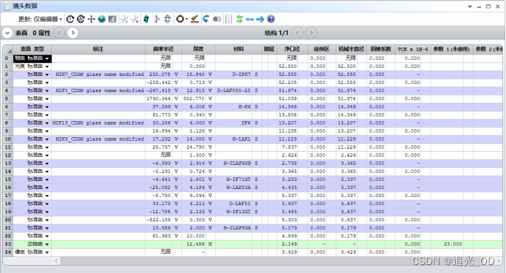Screen dimensions: 506x273
Task: Select the thickness cell 24.790 in row 11
Action: (x=194, y=147)
